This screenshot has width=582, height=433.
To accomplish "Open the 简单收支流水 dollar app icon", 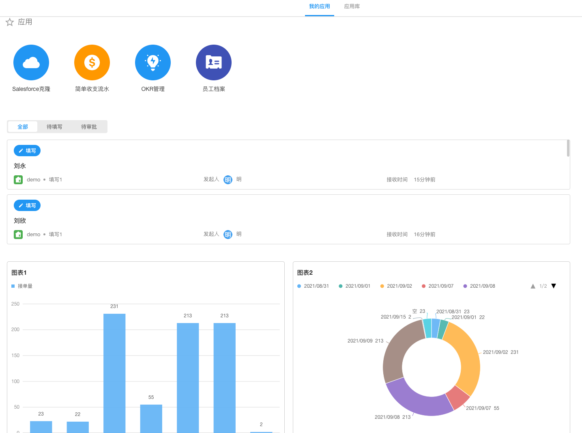I will pyautogui.click(x=92, y=62).
